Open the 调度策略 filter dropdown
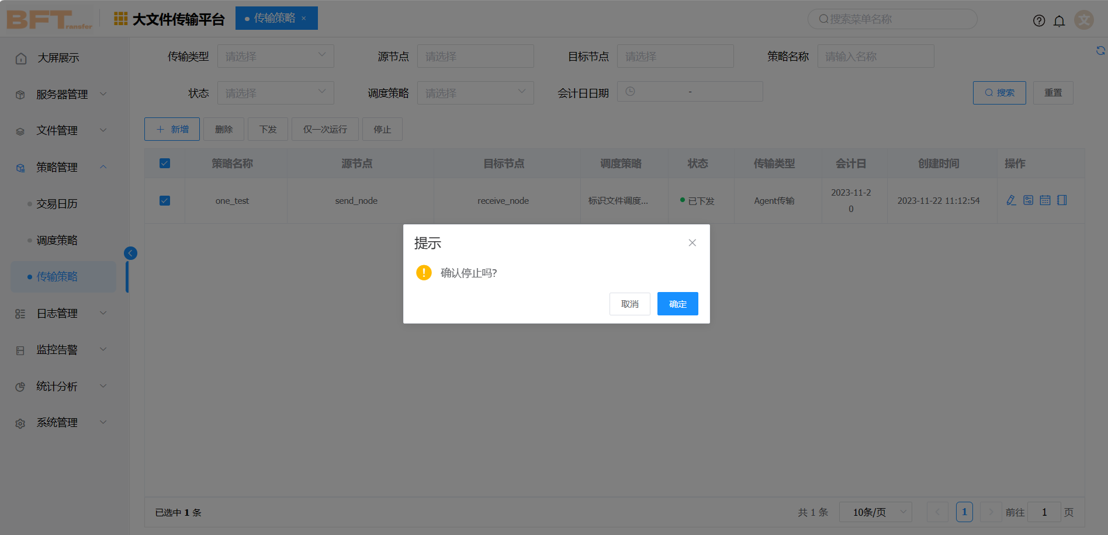This screenshot has height=535, width=1108. pyautogui.click(x=475, y=93)
